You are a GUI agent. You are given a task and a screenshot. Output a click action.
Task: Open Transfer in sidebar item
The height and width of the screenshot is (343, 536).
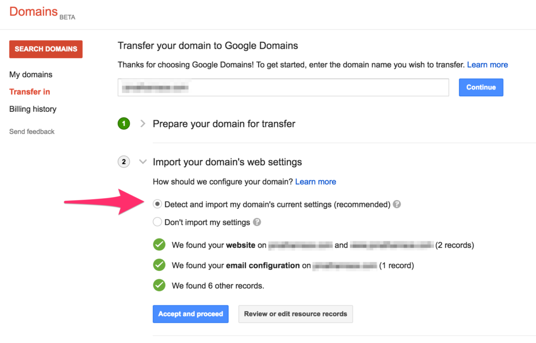(x=30, y=92)
